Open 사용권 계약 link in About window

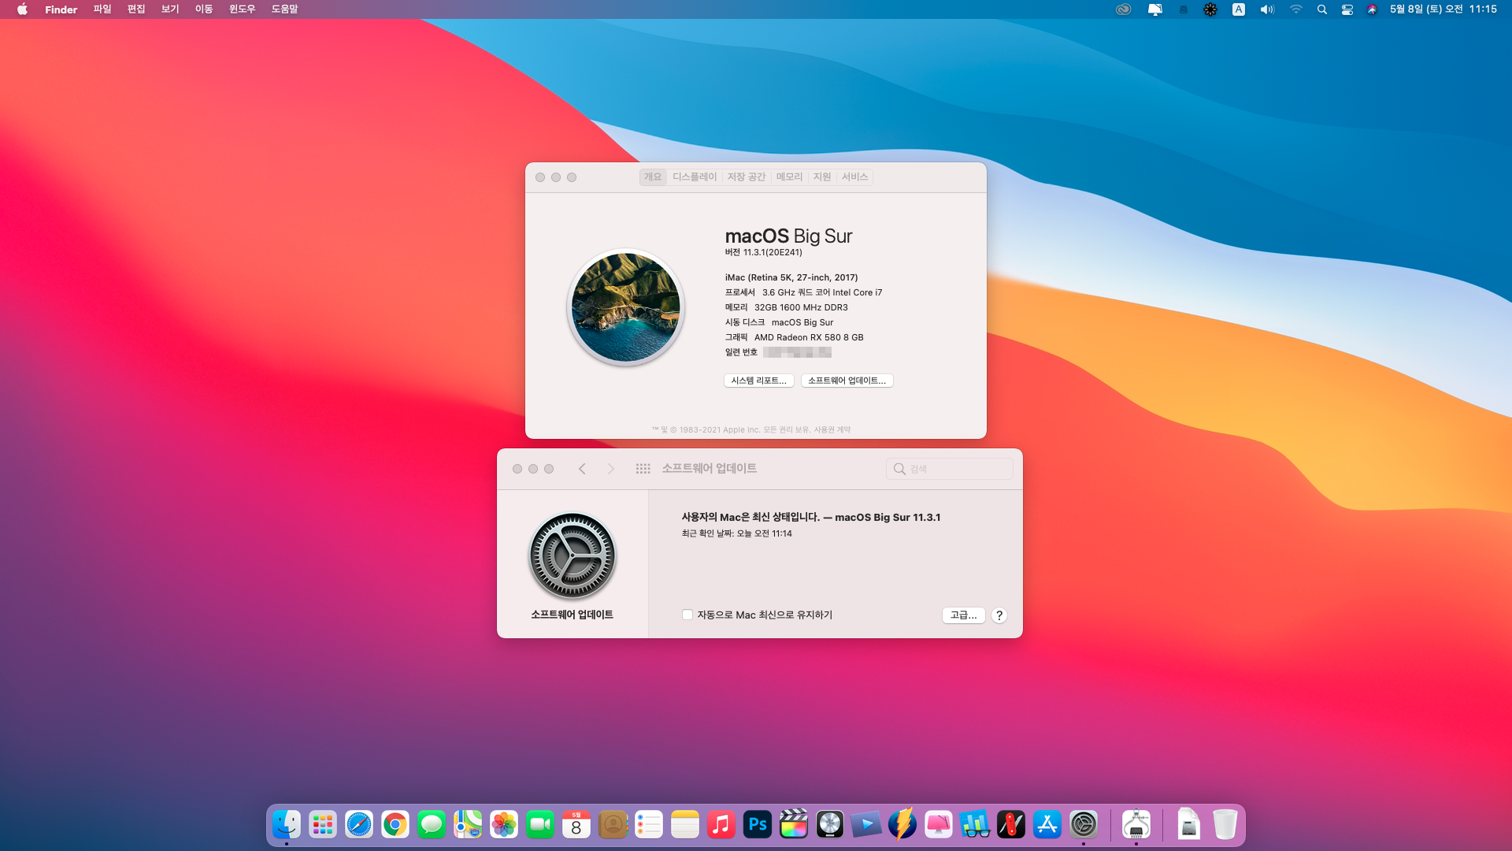[832, 430]
